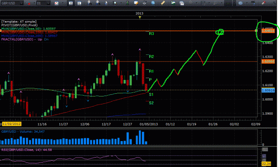Expand the ellipse shape dropdown arrow
Image resolution: width=280 pixels, height=167 pixels.
pos(247,3)
